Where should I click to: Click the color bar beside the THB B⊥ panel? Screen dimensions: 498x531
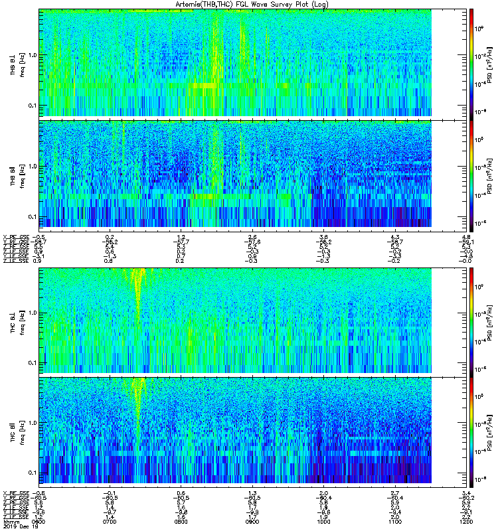[471, 64]
